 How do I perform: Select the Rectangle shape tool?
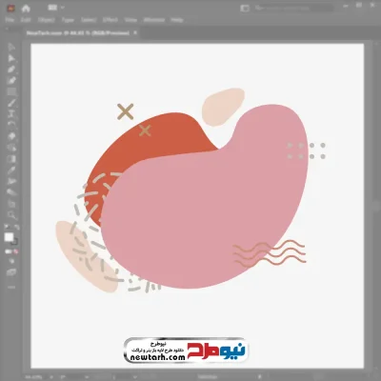[x=11, y=91]
